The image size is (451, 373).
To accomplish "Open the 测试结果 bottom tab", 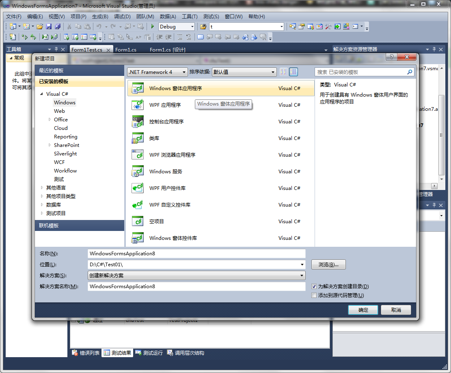I will (x=117, y=353).
